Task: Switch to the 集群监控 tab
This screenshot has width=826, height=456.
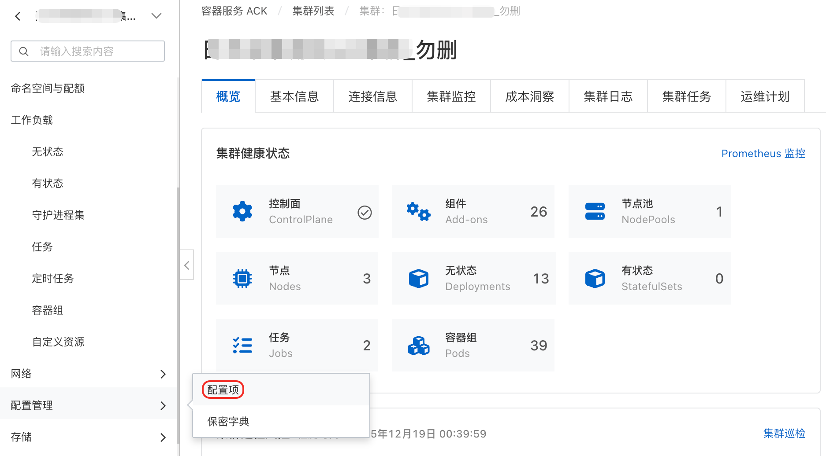Action: (x=451, y=96)
